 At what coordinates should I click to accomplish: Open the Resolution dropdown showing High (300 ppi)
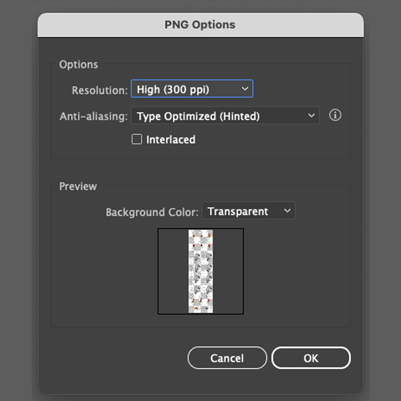192,89
